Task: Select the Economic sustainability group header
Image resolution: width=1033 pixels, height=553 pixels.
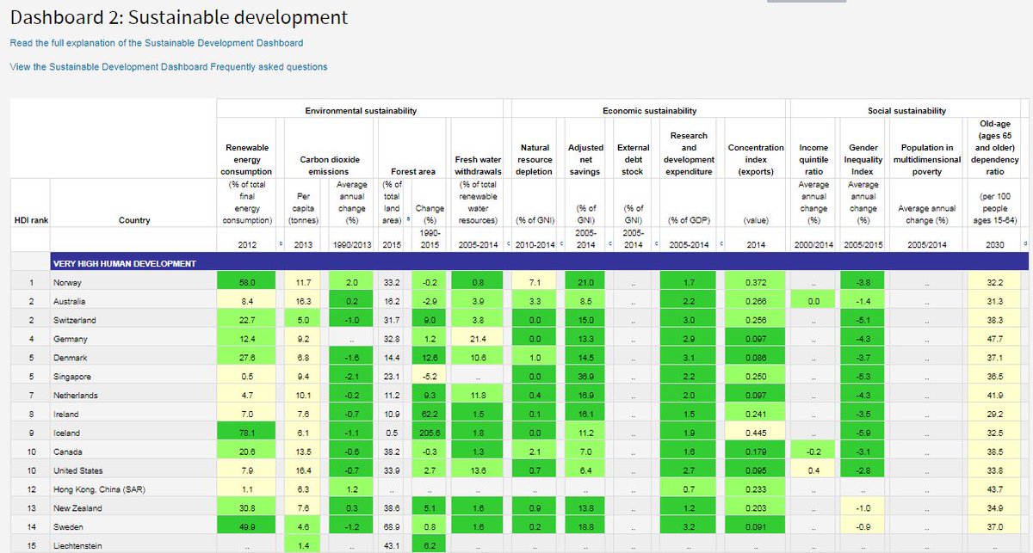Action: 649,111
